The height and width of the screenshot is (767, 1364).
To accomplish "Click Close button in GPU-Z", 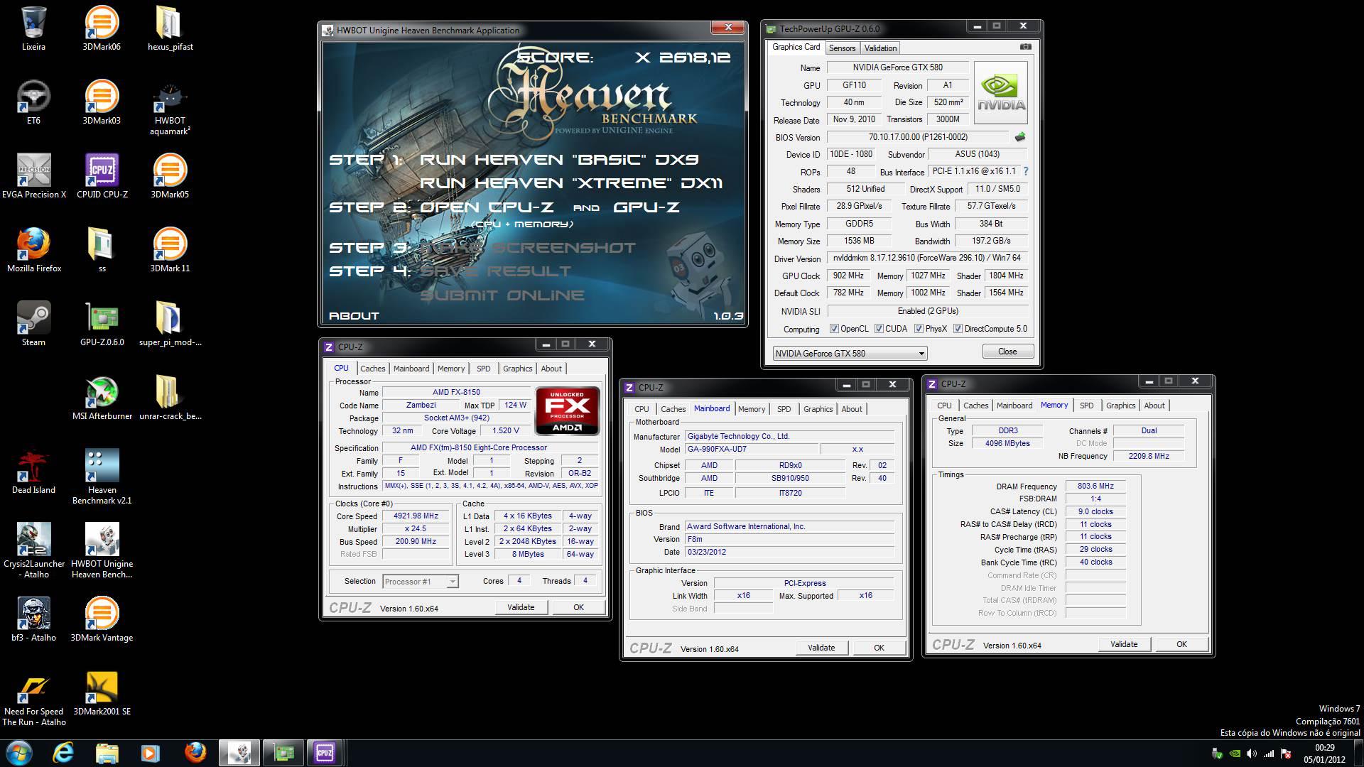I will click(x=1007, y=352).
